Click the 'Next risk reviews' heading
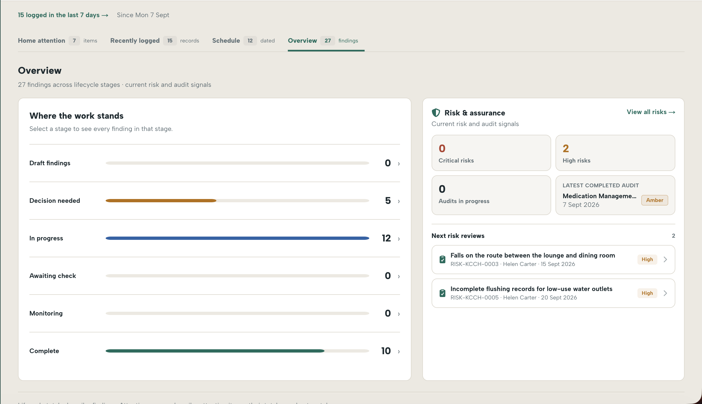 [458, 236]
